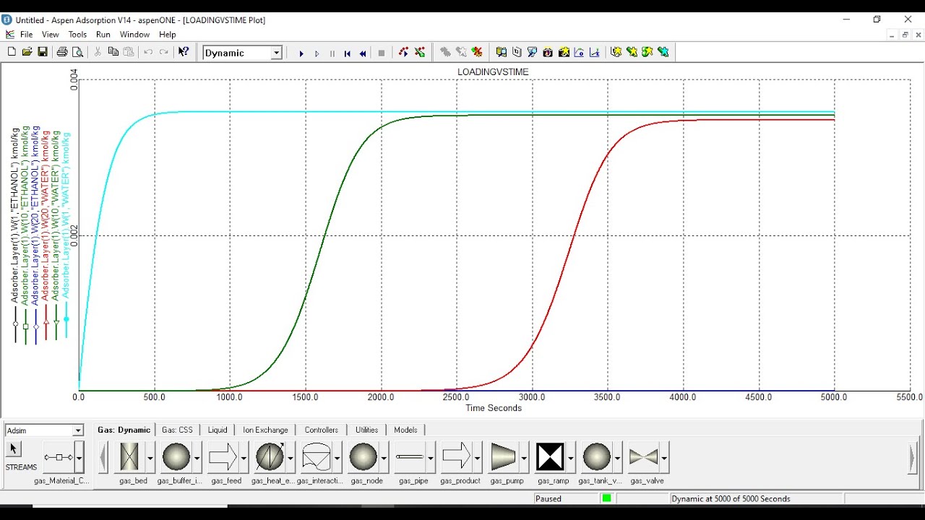The image size is (925, 520).
Task: Open print preview icon
Action: [x=78, y=52]
